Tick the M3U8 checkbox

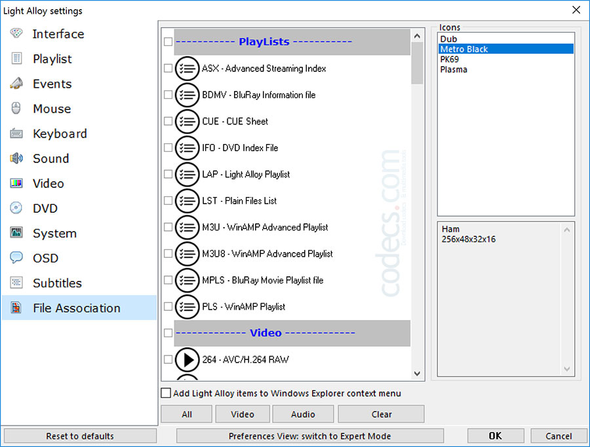[x=168, y=253]
